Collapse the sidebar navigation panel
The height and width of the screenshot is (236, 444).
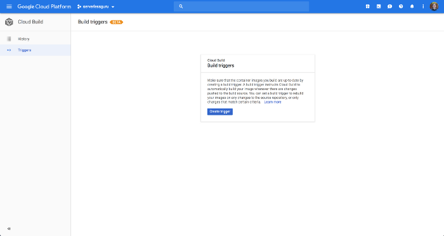click(9, 228)
